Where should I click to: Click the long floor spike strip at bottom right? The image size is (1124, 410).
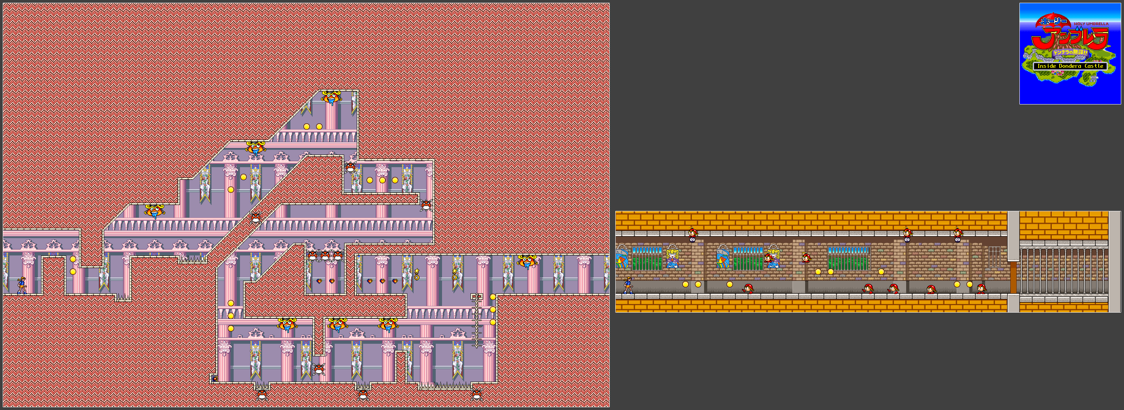click(x=445, y=385)
